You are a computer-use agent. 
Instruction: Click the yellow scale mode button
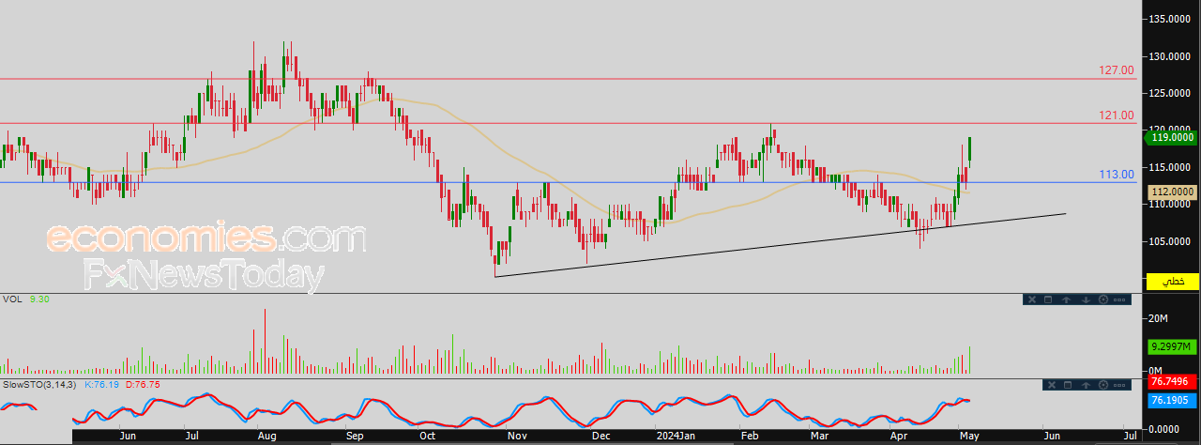tap(1173, 282)
